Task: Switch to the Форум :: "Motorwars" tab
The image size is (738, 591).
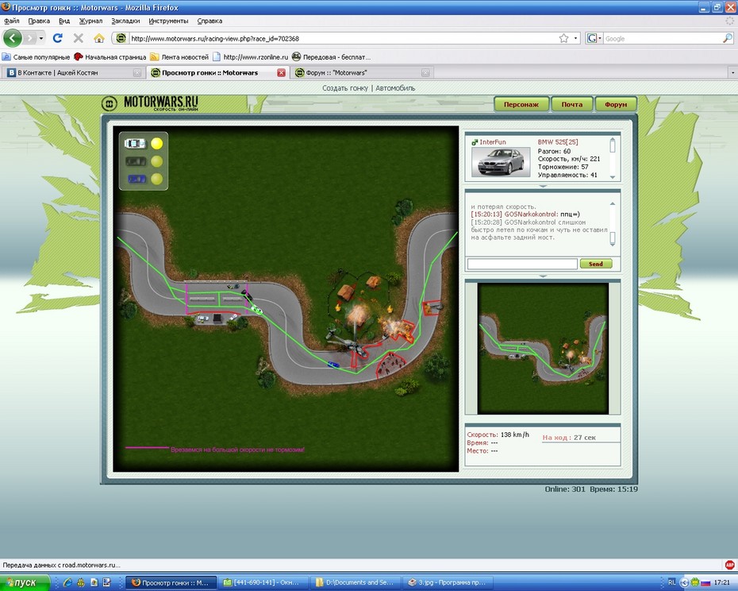Action: point(361,72)
